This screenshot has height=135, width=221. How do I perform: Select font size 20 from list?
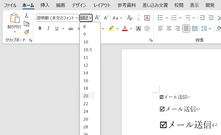click(87, 96)
